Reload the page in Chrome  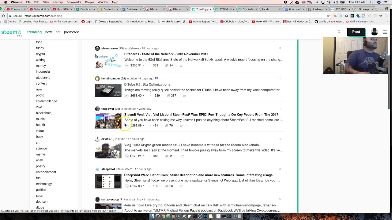3,16
